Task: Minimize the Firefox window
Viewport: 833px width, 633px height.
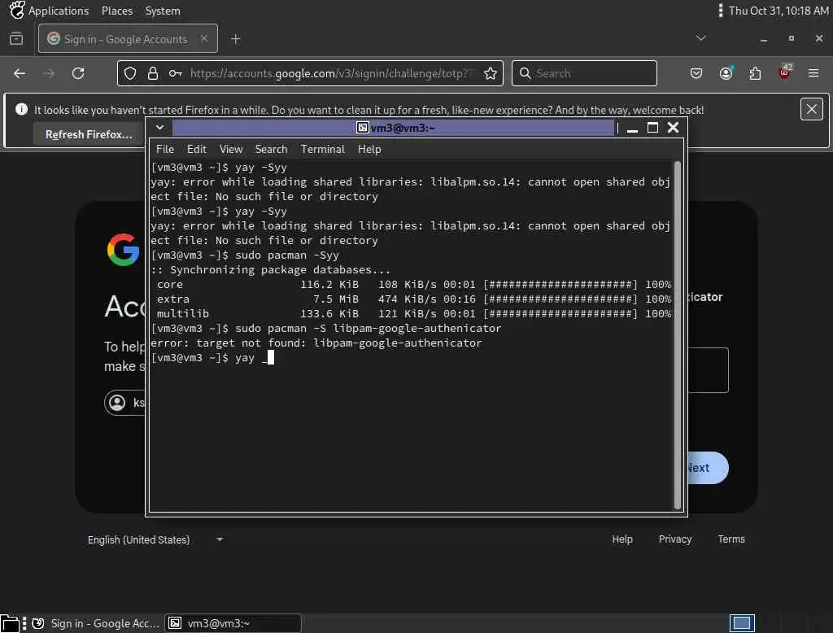Action: 763,39
